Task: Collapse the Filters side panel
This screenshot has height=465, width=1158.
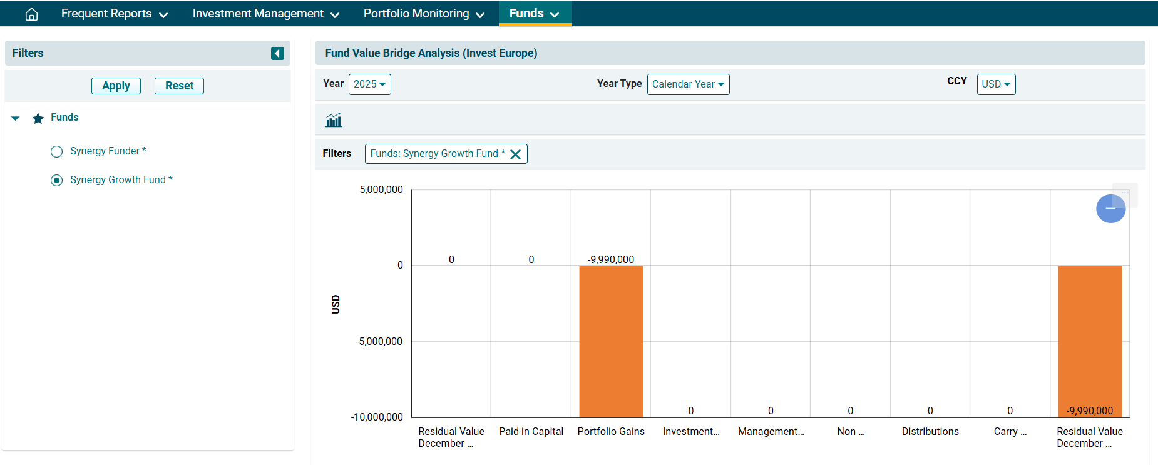Action: click(x=277, y=54)
